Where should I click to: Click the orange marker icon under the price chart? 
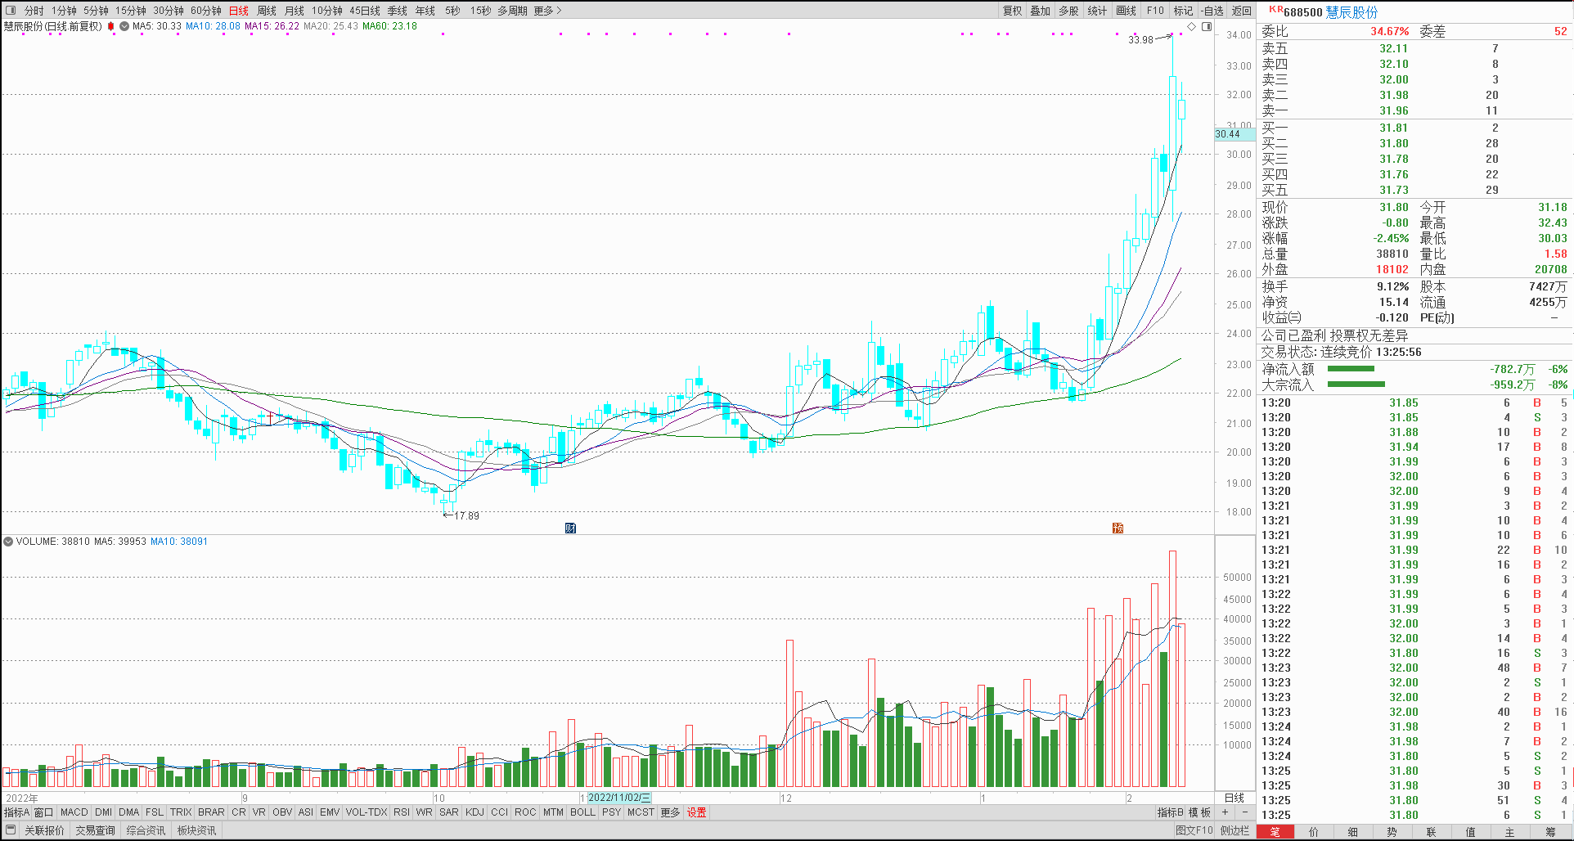[1118, 528]
